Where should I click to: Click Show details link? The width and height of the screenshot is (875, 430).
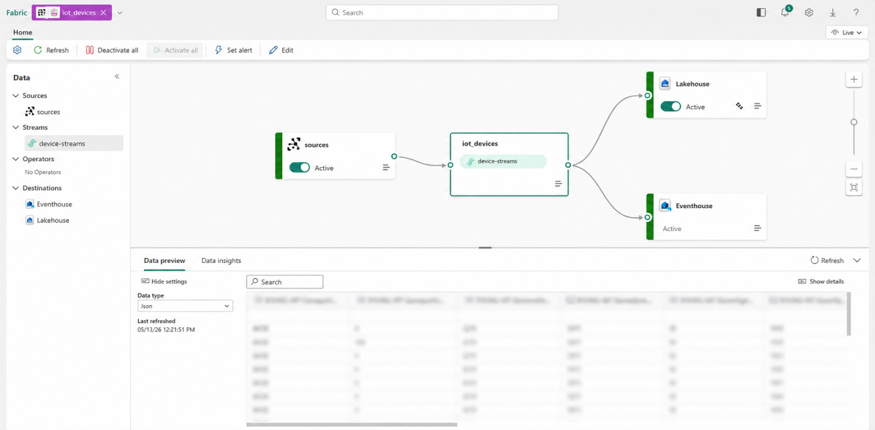(821, 282)
